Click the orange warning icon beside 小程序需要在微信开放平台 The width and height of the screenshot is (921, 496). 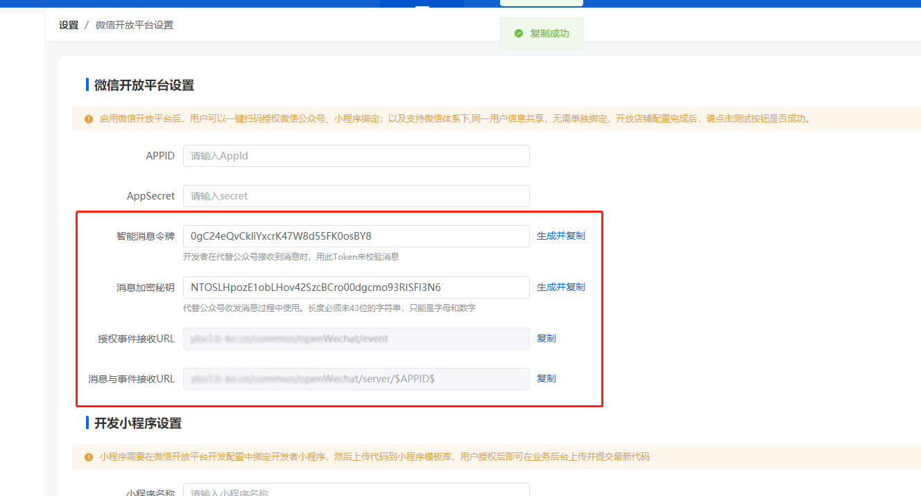point(89,457)
